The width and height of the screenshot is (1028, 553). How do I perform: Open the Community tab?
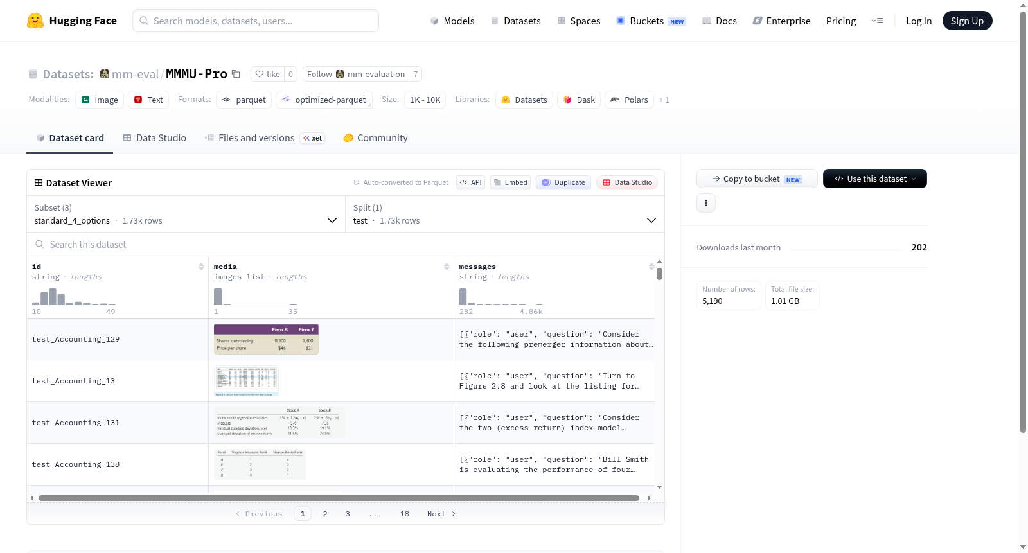point(376,138)
